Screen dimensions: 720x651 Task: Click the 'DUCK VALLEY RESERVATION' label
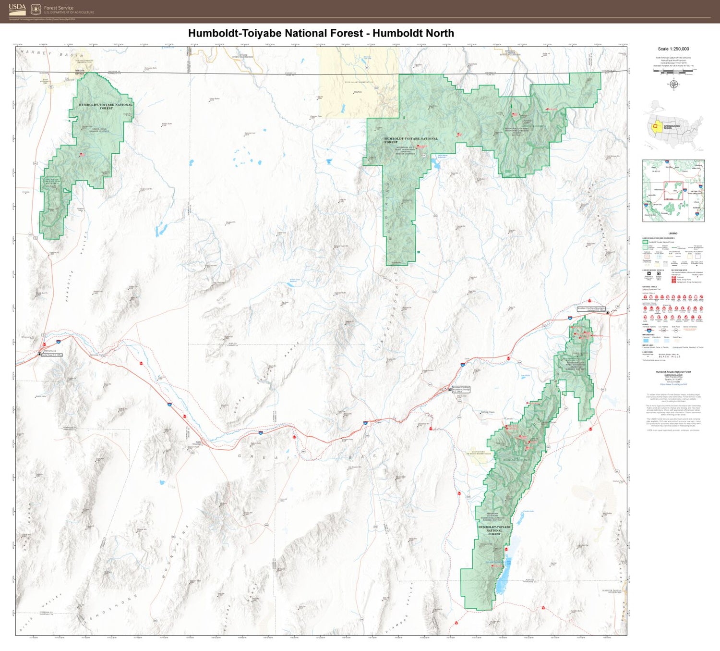point(359,82)
